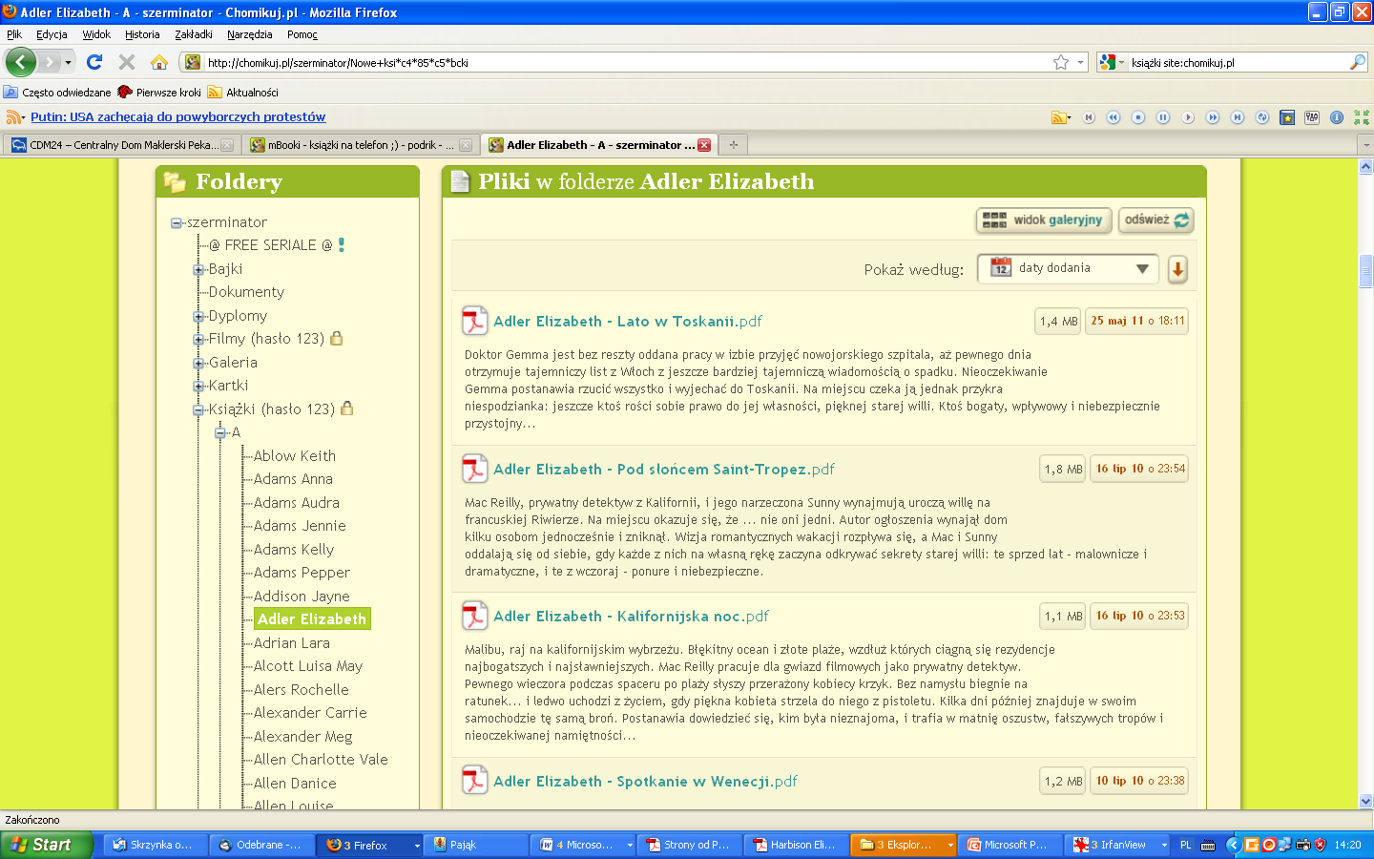This screenshot has height=859, width=1374.
Task: Expand the Kartki folder
Action: coord(198,387)
